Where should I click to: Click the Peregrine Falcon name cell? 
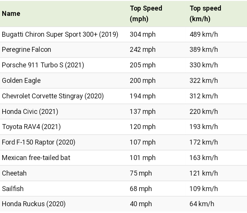[26, 50]
